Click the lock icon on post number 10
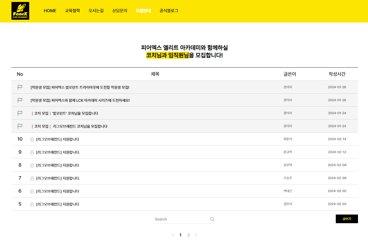Screen dimensions: 368x247 pos(32,139)
